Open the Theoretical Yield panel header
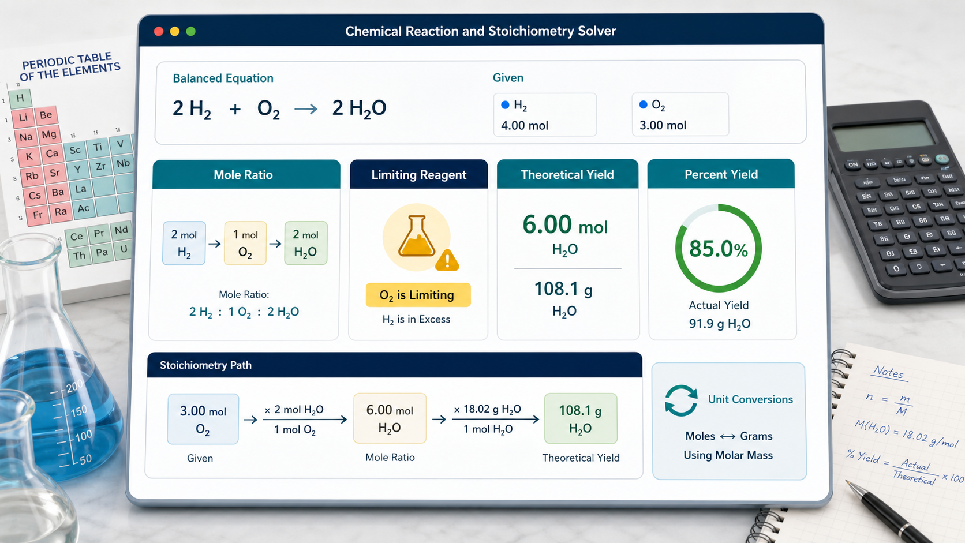 pyautogui.click(x=568, y=174)
